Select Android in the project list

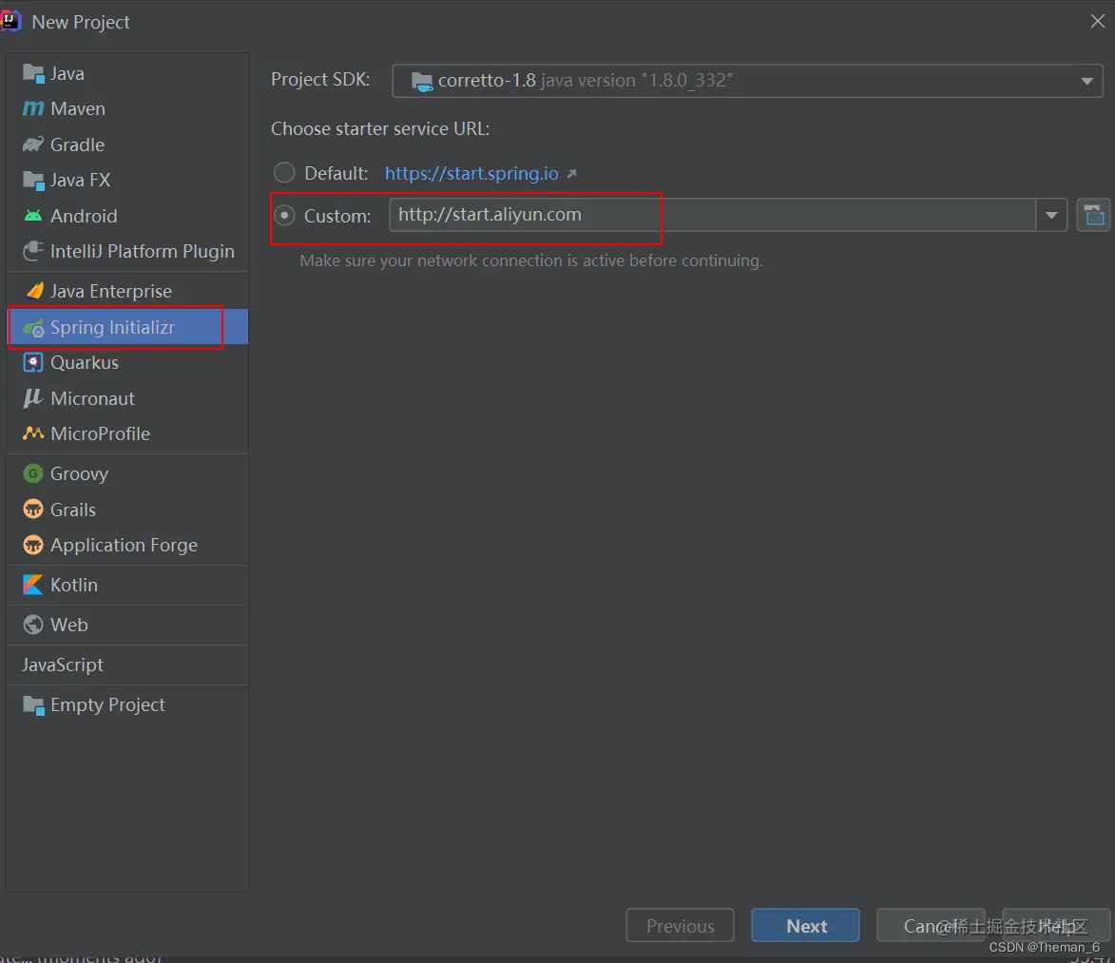(128, 216)
